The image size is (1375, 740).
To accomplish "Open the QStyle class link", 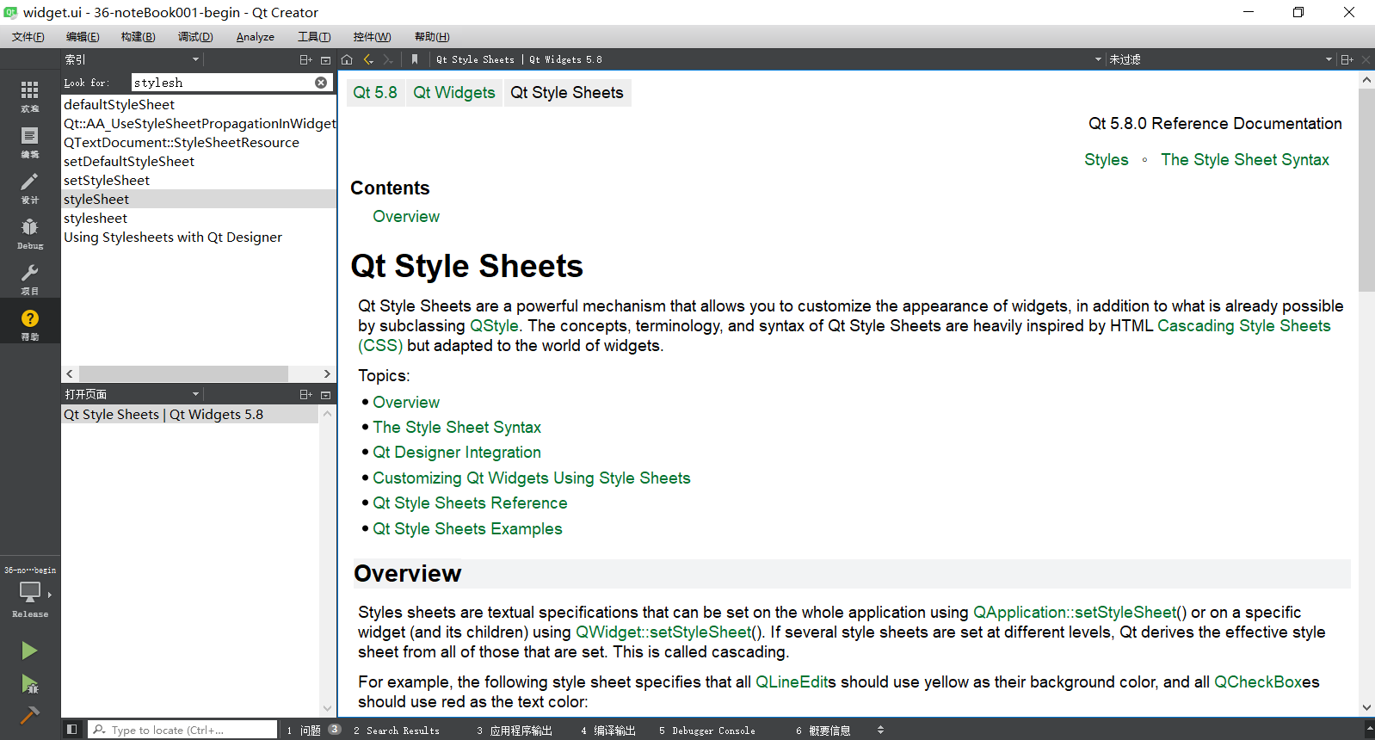I will (x=494, y=326).
